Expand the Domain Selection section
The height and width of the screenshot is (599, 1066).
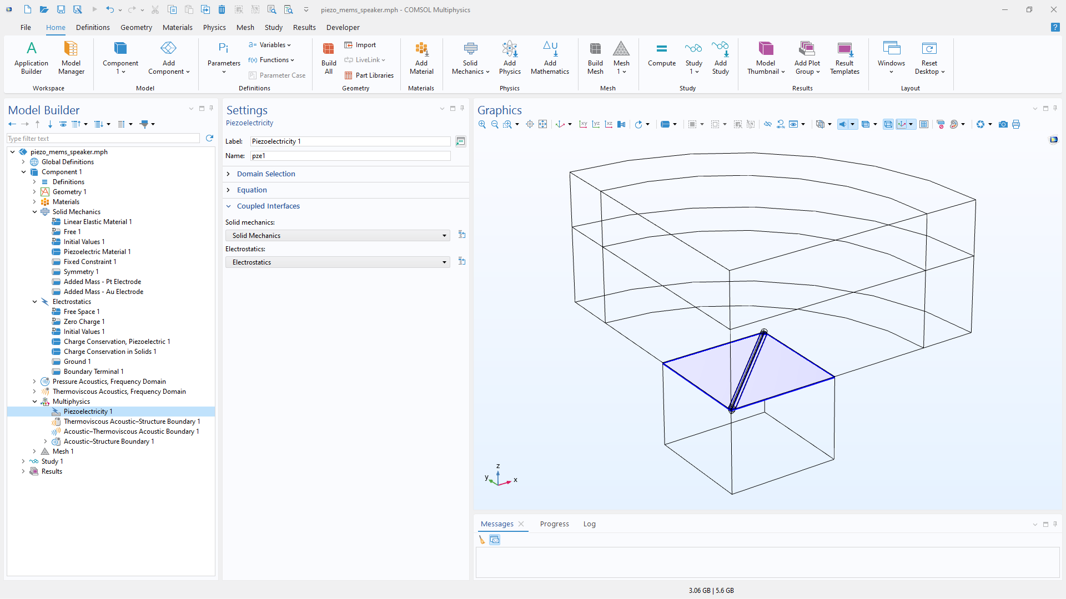point(265,174)
